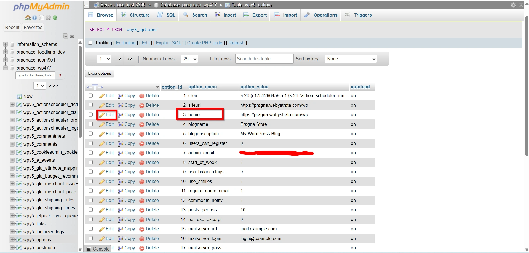
Task: Click Delete icon for admin_email row
Action: pyautogui.click(x=142, y=153)
